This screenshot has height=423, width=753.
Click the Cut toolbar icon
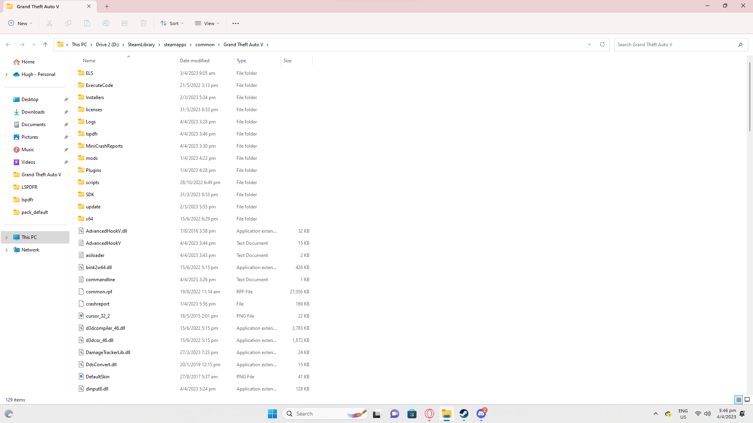point(49,23)
